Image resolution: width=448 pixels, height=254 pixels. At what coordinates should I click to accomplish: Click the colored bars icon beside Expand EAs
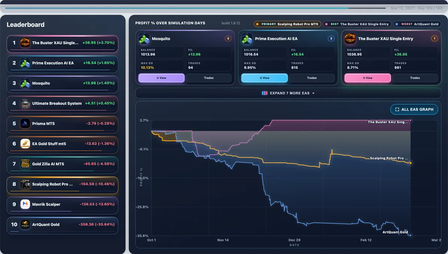pos(265,93)
